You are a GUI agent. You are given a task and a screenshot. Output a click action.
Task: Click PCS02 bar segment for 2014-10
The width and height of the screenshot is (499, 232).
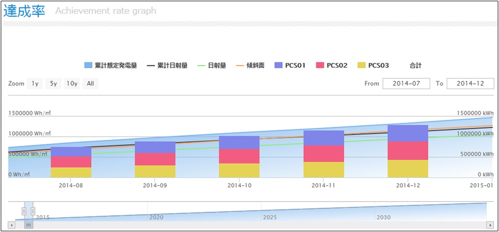coord(239,156)
